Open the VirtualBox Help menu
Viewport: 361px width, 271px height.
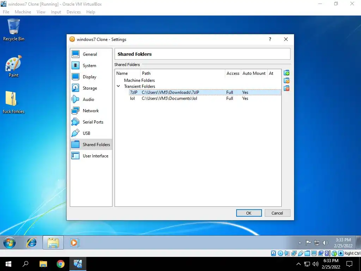click(x=91, y=12)
